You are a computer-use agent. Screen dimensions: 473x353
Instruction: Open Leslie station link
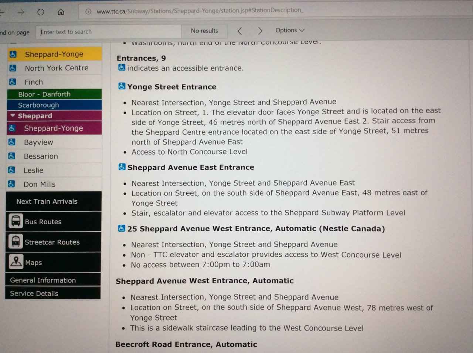(33, 170)
